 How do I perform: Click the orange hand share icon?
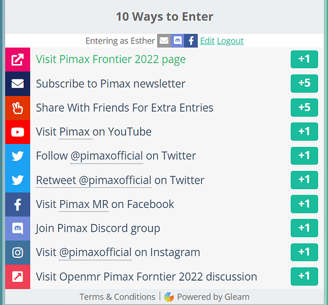point(18,108)
